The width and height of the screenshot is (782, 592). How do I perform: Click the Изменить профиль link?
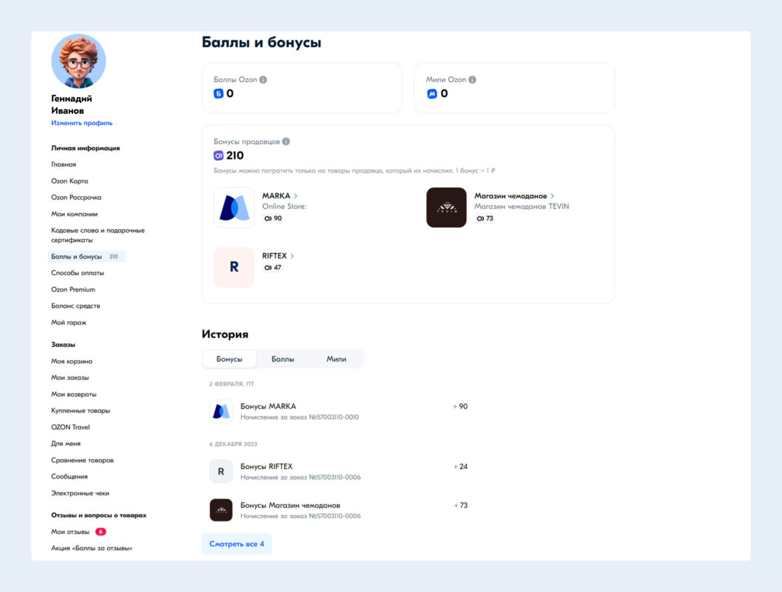pyautogui.click(x=82, y=122)
